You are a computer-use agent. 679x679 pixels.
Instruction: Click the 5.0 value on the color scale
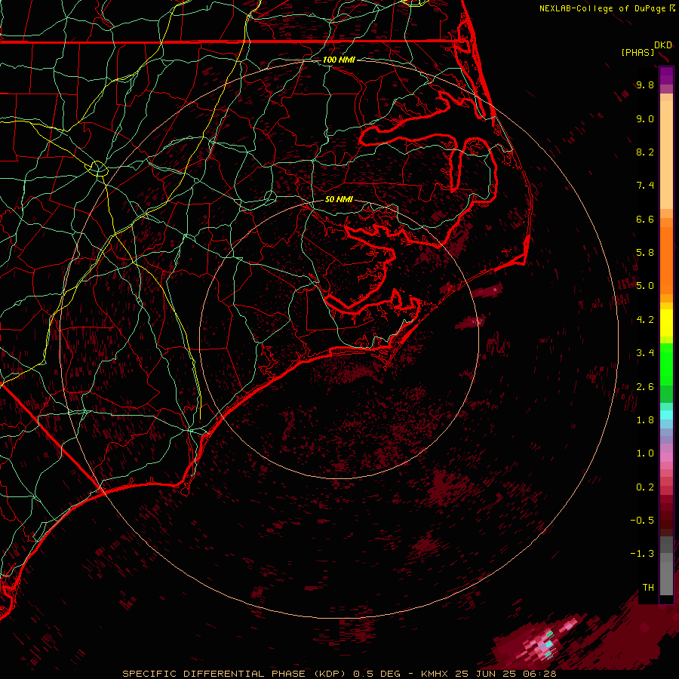pyautogui.click(x=645, y=286)
